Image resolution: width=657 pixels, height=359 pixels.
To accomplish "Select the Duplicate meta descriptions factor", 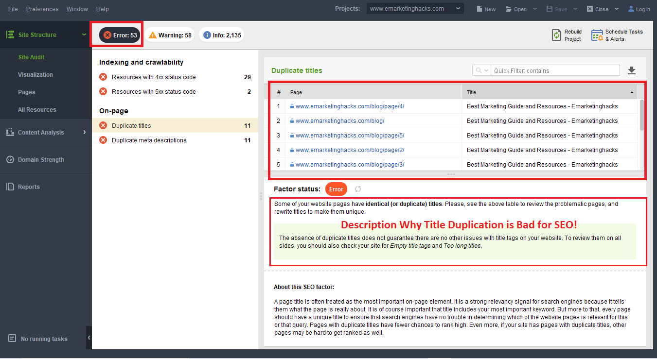I will click(x=175, y=140).
